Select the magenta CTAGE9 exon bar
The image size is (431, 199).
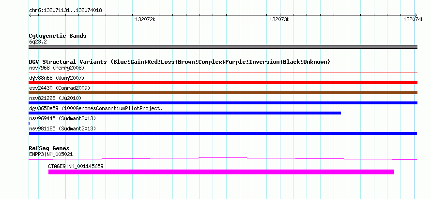point(221,172)
